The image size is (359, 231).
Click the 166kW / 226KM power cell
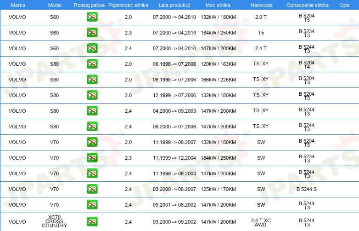pos(218,80)
